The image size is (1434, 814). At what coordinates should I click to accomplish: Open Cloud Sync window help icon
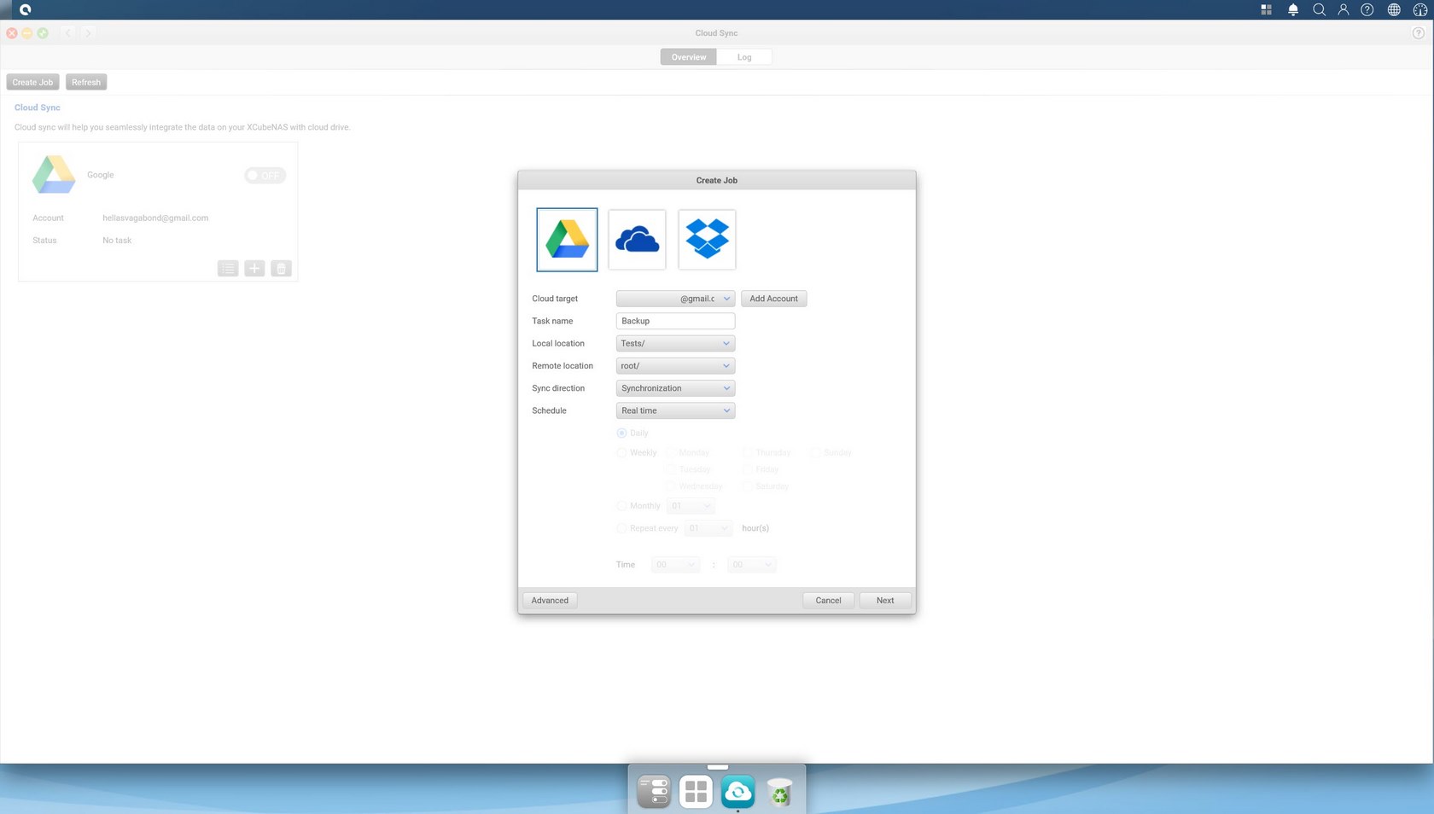point(1418,33)
